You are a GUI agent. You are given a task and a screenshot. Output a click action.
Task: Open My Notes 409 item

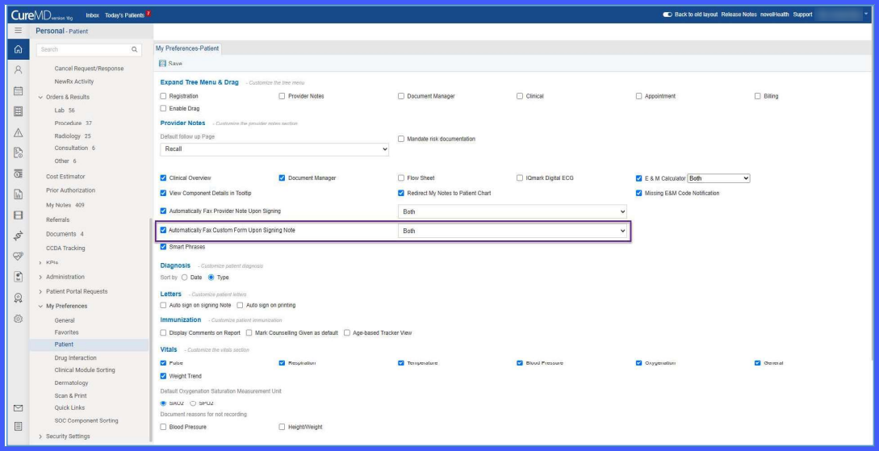tap(65, 205)
